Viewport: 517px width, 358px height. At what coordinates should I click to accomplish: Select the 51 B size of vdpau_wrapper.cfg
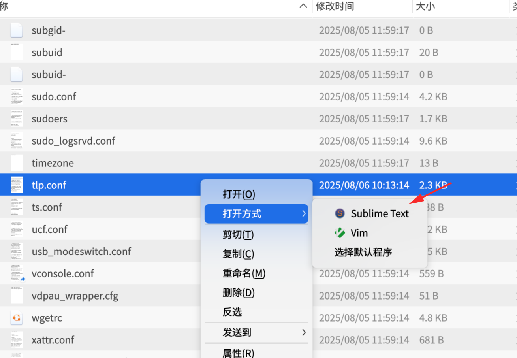click(429, 296)
